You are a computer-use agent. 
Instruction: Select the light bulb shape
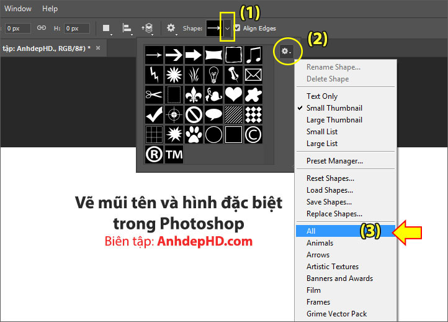click(213, 75)
